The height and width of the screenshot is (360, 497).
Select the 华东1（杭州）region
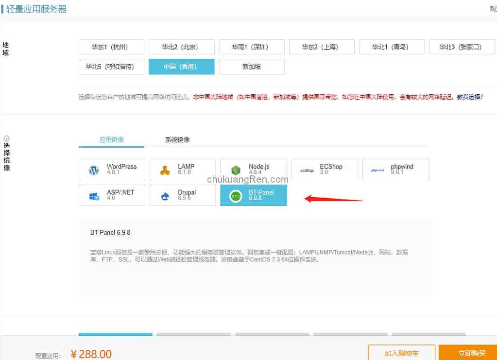coord(111,47)
